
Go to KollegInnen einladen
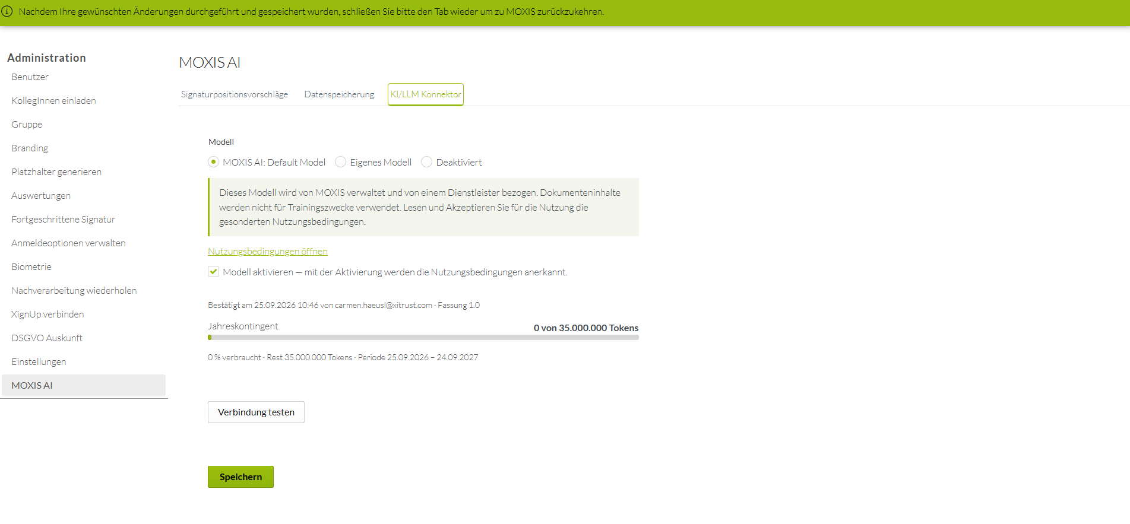coord(53,100)
